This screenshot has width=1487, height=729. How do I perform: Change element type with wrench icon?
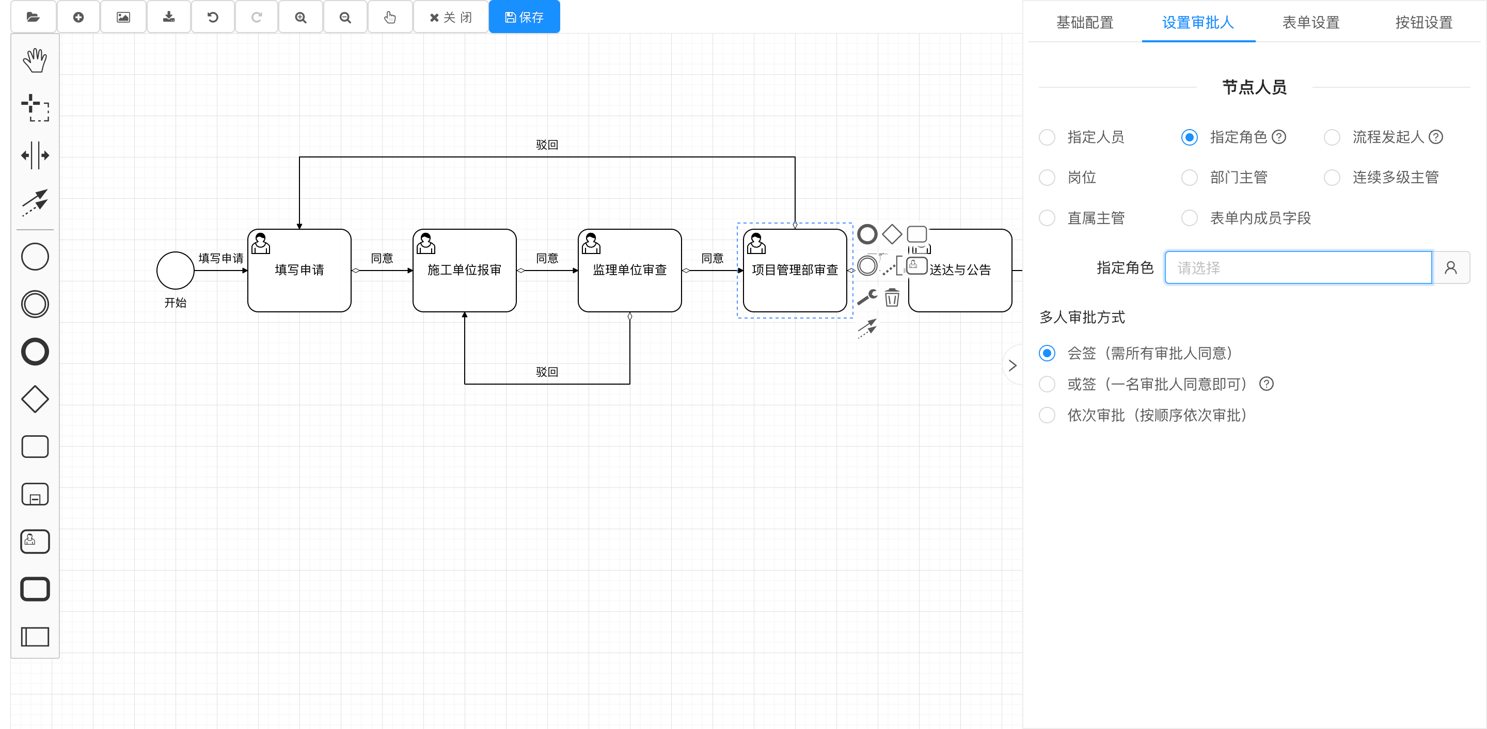click(x=867, y=297)
